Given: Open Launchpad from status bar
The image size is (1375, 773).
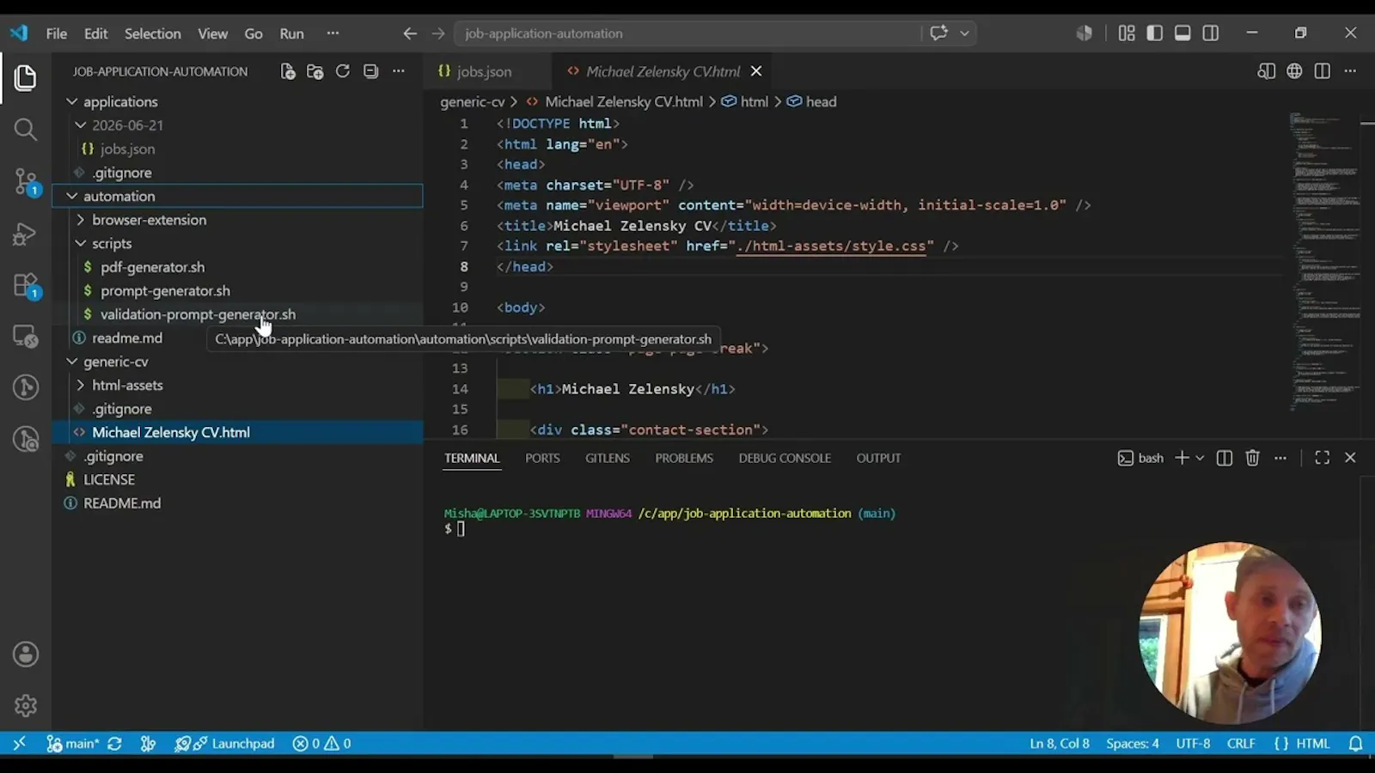Looking at the screenshot, I should [x=225, y=744].
